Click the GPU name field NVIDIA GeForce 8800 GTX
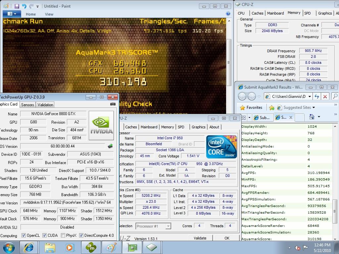This screenshot has width=339, height=254. pyautogui.click(x=53, y=114)
